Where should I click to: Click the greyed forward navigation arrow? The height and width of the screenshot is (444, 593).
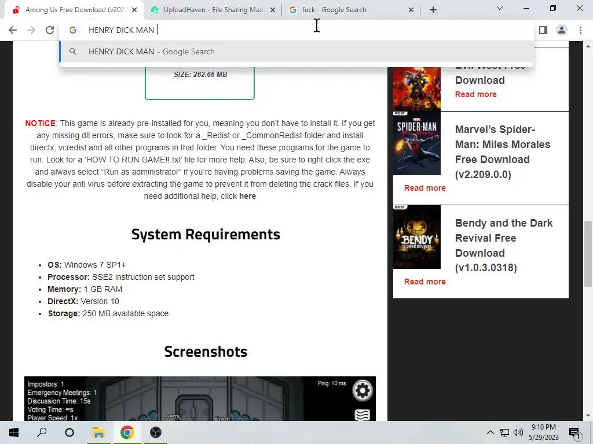coord(31,30)
